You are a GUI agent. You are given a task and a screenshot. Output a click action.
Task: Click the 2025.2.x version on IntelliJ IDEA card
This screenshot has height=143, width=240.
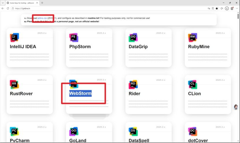pyautogui.click(x=42, y=33)
